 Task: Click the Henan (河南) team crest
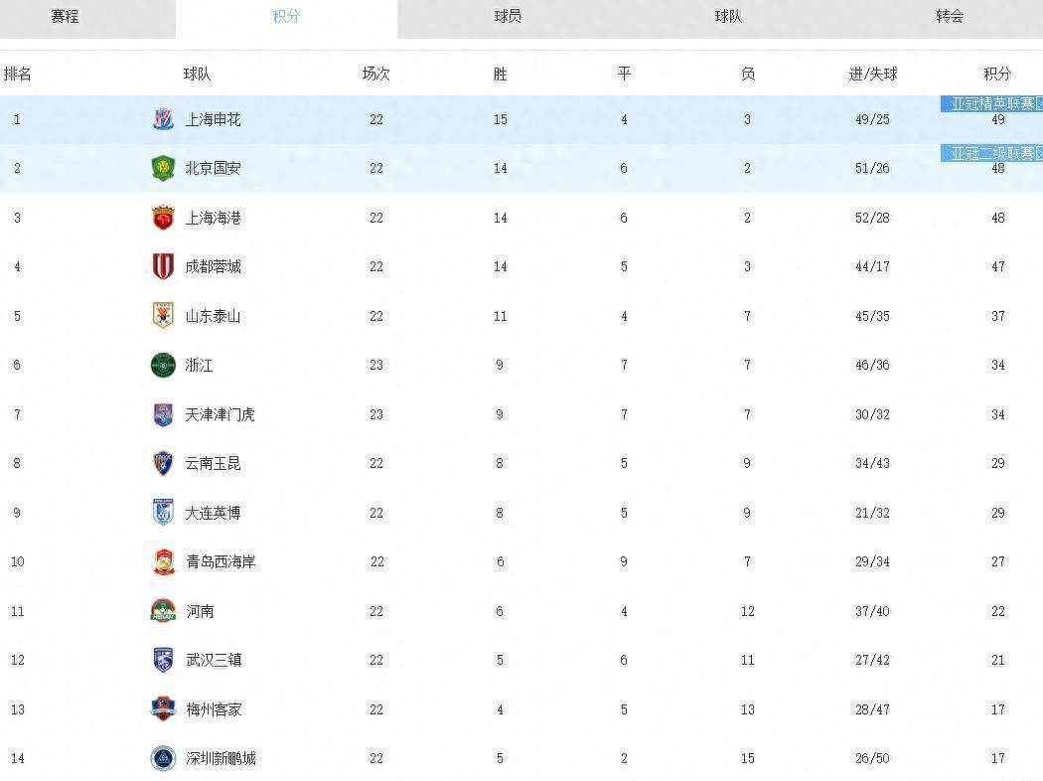163,611
